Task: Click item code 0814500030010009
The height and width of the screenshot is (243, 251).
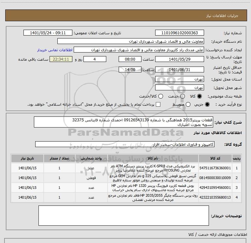Action: pos(215,178)
